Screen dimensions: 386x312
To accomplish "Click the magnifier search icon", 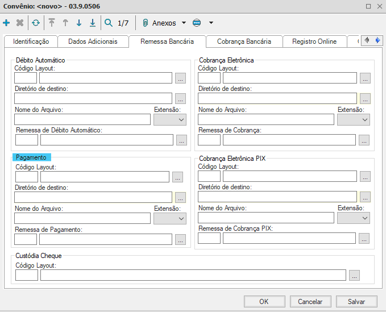I will click(108, 23).
